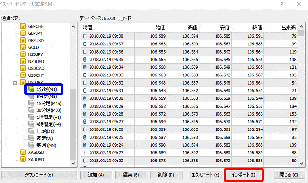Select the 15分足(M15) timeframe label
Image resolution: width=308 pixels, height=183 pixels.
tap(49, 104)
